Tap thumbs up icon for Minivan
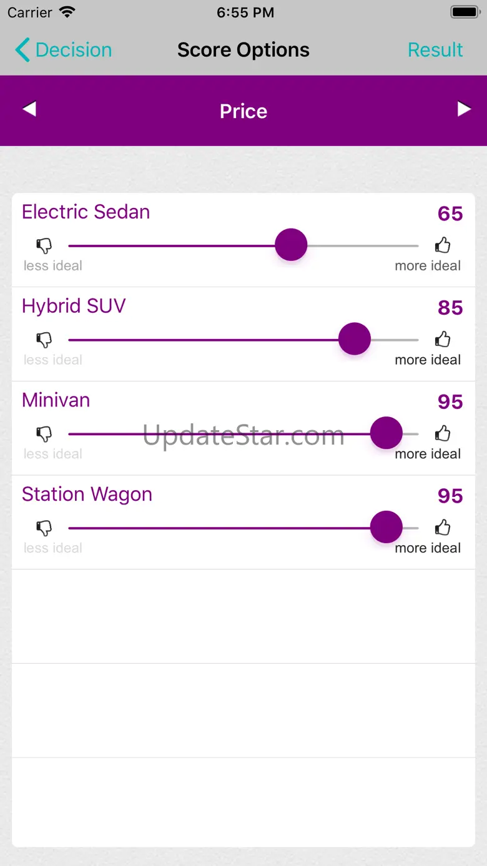The width and height of the screenshot is (487, 866). click(443, 433)
